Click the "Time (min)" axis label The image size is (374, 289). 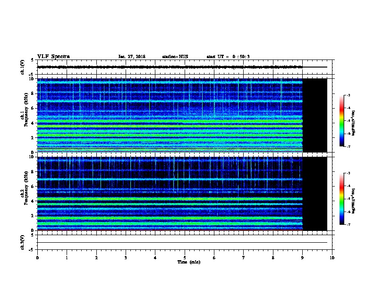click(x=189, y=262)
